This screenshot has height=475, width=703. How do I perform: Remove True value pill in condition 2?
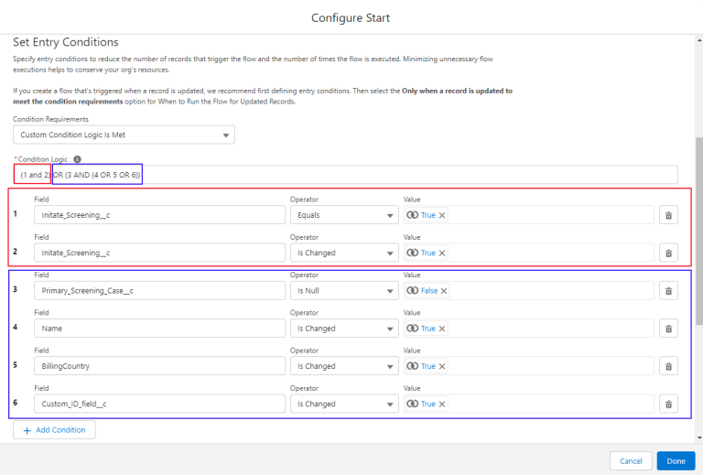pyautogui.click(x=442, y=253)
